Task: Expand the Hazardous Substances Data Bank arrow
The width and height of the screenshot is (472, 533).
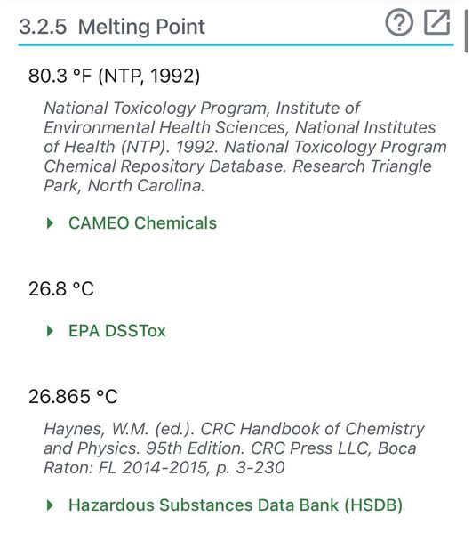Action: [50, 505]
